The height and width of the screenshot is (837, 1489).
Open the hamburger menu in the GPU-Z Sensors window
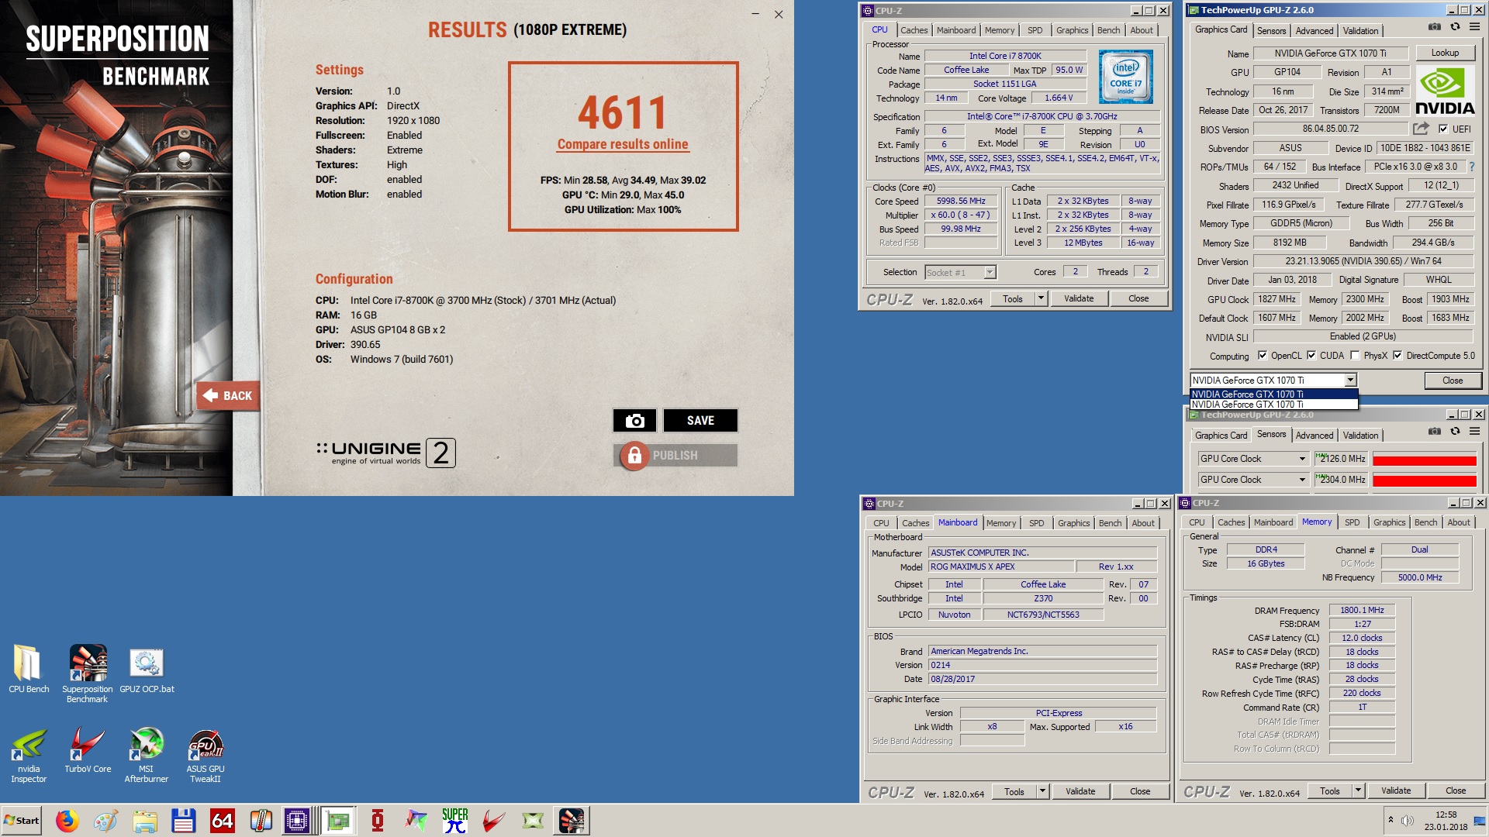click(x=1474, y=432)
